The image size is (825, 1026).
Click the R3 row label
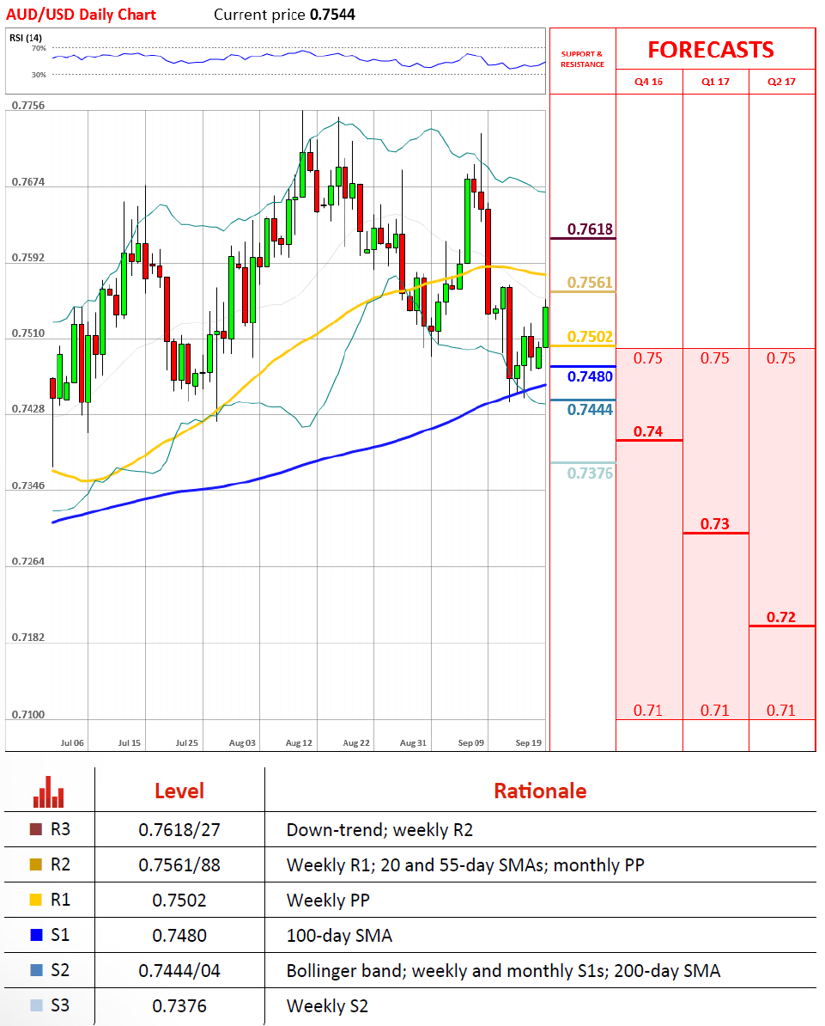[x=60, y=829]
